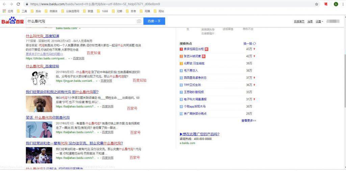Expand the arrow next to jingyan.baidu.com URL
The width and height of the screenshot is (346, 171).
(97, 81)
